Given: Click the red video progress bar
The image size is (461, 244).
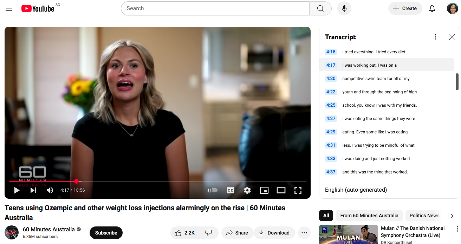Looking at the screenshot, I should click(42, 181).
